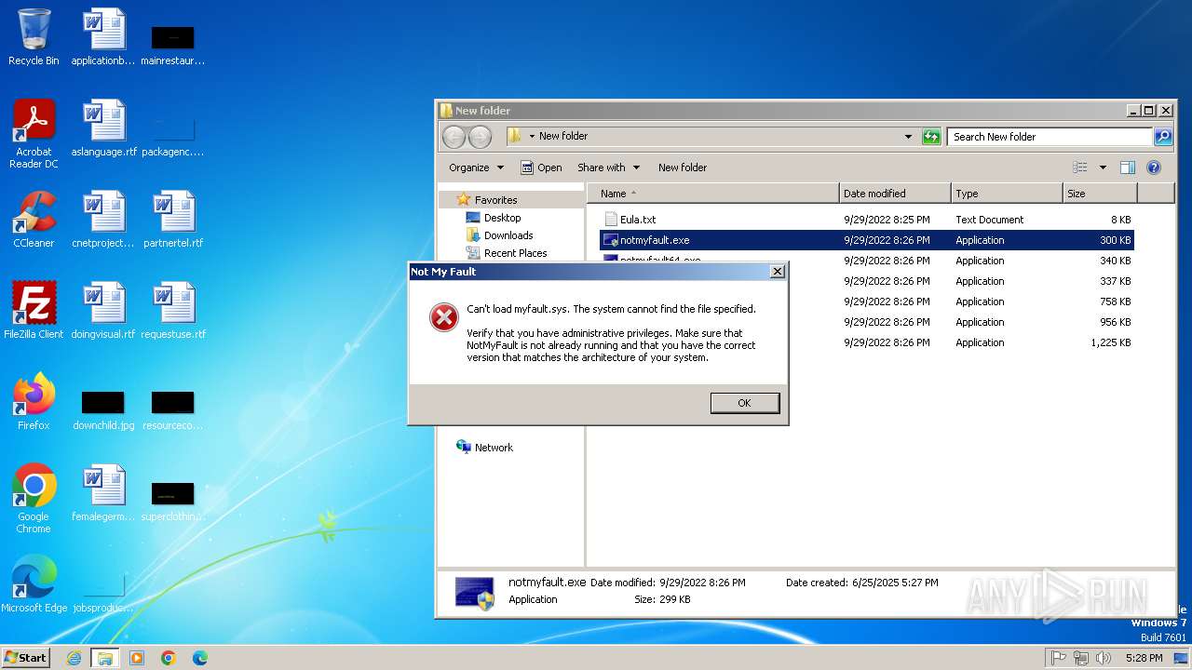The image size is (1192, 670).
Task: Click the address bar showing New folder
Action: pyautogui.click(x=712, y=136)
